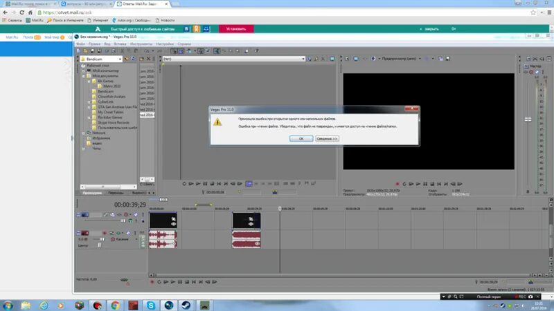
Task: Click the Сведения details button in error dialog
Action: (327, 139)
